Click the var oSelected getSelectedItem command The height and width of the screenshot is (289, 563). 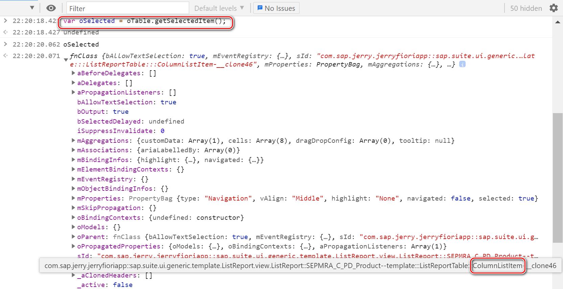tap(144, 21)
